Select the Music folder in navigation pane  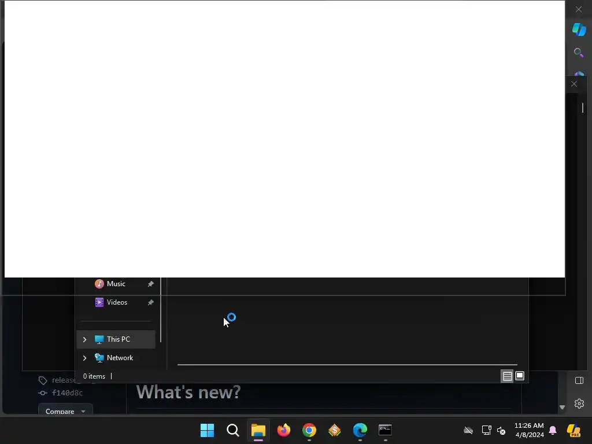click(x=116, y=284)
